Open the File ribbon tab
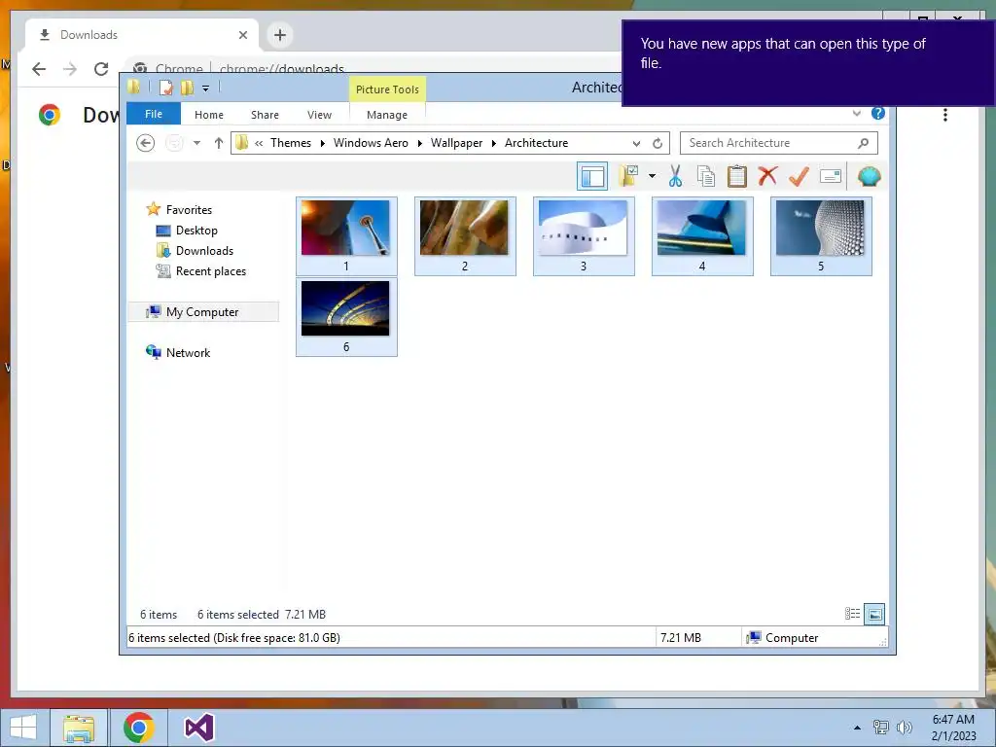Image resolution: width=996 pixels, height=747 pixels. (x=154, y=114)
